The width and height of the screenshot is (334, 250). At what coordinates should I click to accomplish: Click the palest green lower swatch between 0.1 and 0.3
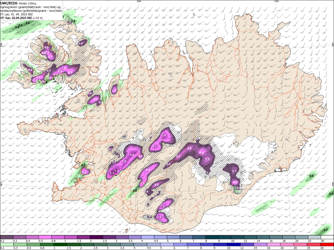(7, 245)
